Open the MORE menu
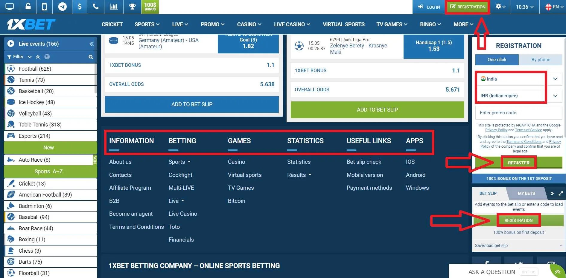The width and height of the screenshot is (566, 278). tap(463, 24)
